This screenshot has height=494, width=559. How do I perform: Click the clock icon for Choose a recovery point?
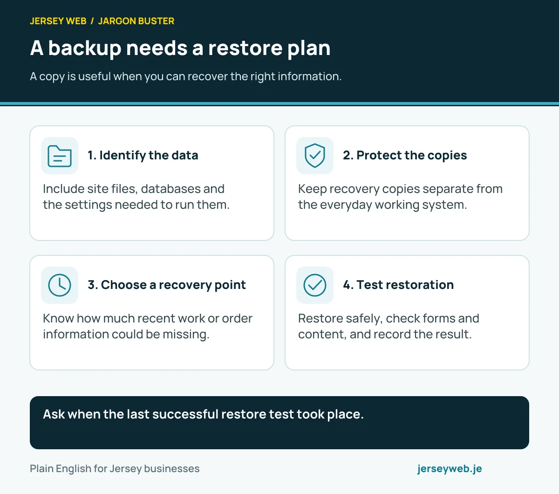point(60,285)
